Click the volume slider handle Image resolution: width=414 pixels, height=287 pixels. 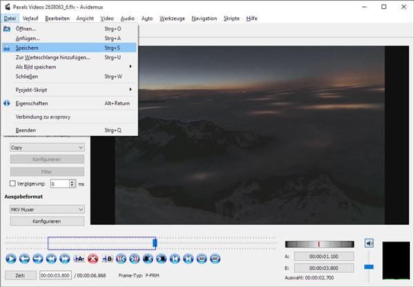(369, 266)
